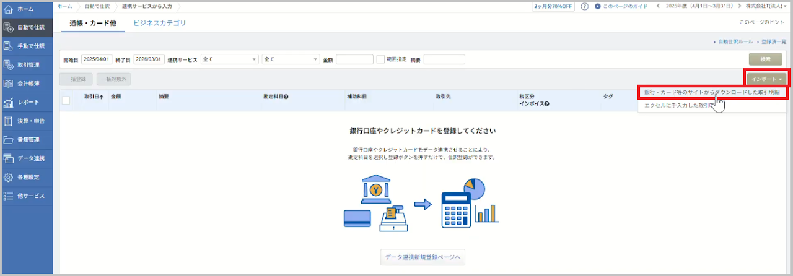Click the 開始日 date field
Viewport: 793px width, 276px height.
click(97, 59)
